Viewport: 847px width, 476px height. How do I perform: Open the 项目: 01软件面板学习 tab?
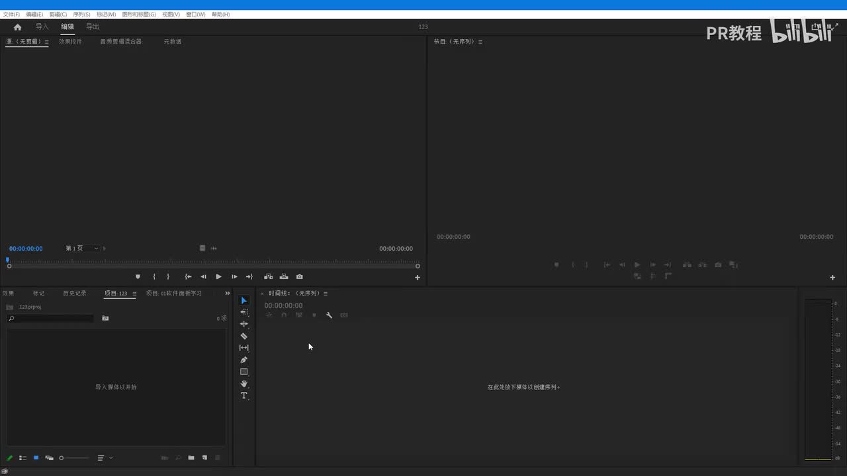click(x=174, y=294)
